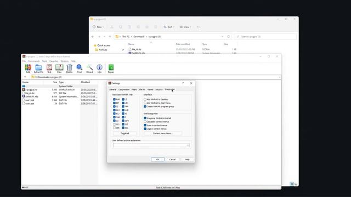This screenshot has width=351, height=197.
Task: Click the Test toolbar icon in WinRAR
Action: tap(49, 68)
